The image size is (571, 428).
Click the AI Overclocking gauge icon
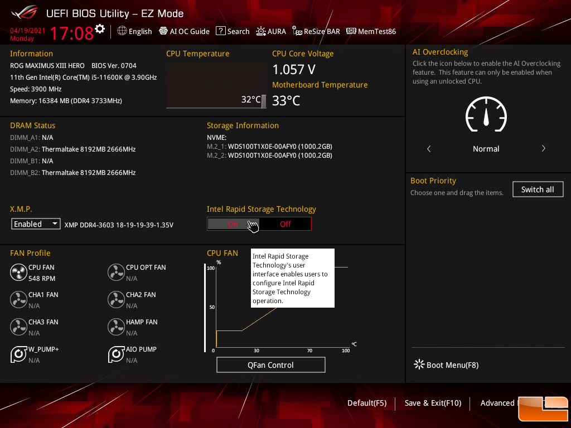pos(486,114)
